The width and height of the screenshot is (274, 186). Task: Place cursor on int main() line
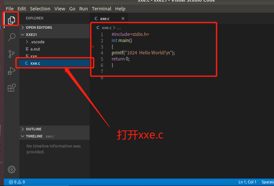pyautogui.click(x=122, y=40)
